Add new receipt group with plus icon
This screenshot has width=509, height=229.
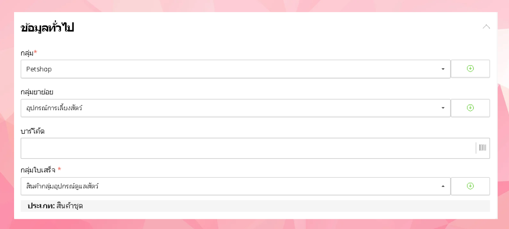470,186
